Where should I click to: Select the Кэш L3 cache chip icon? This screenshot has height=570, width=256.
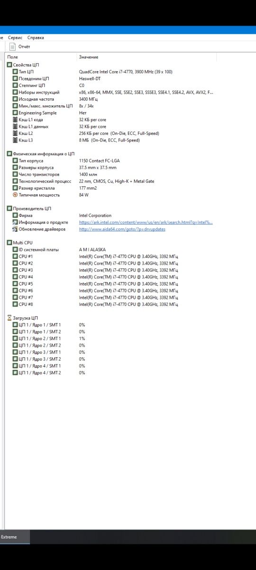15,140
